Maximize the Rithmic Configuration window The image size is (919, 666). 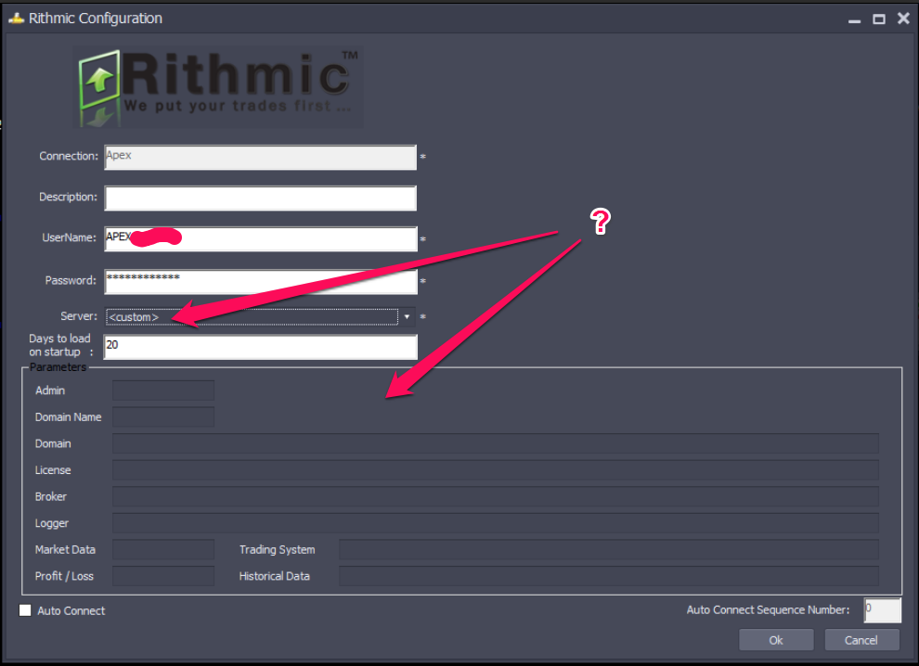878,19
